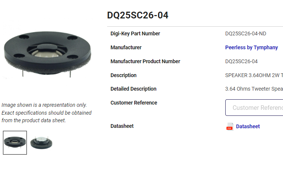Click the DQ25SC26-04 product title
The image size is (283, 176).
pos(137,15)
